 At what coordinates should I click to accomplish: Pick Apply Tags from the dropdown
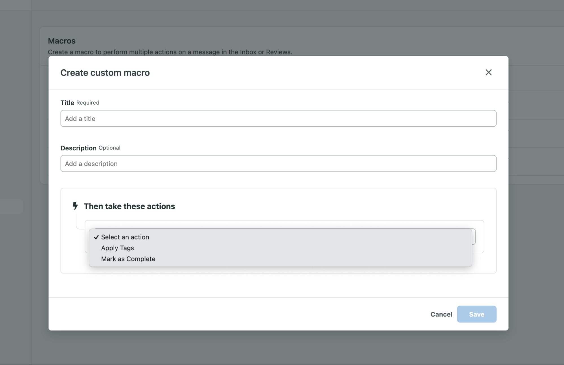[117, 248]
